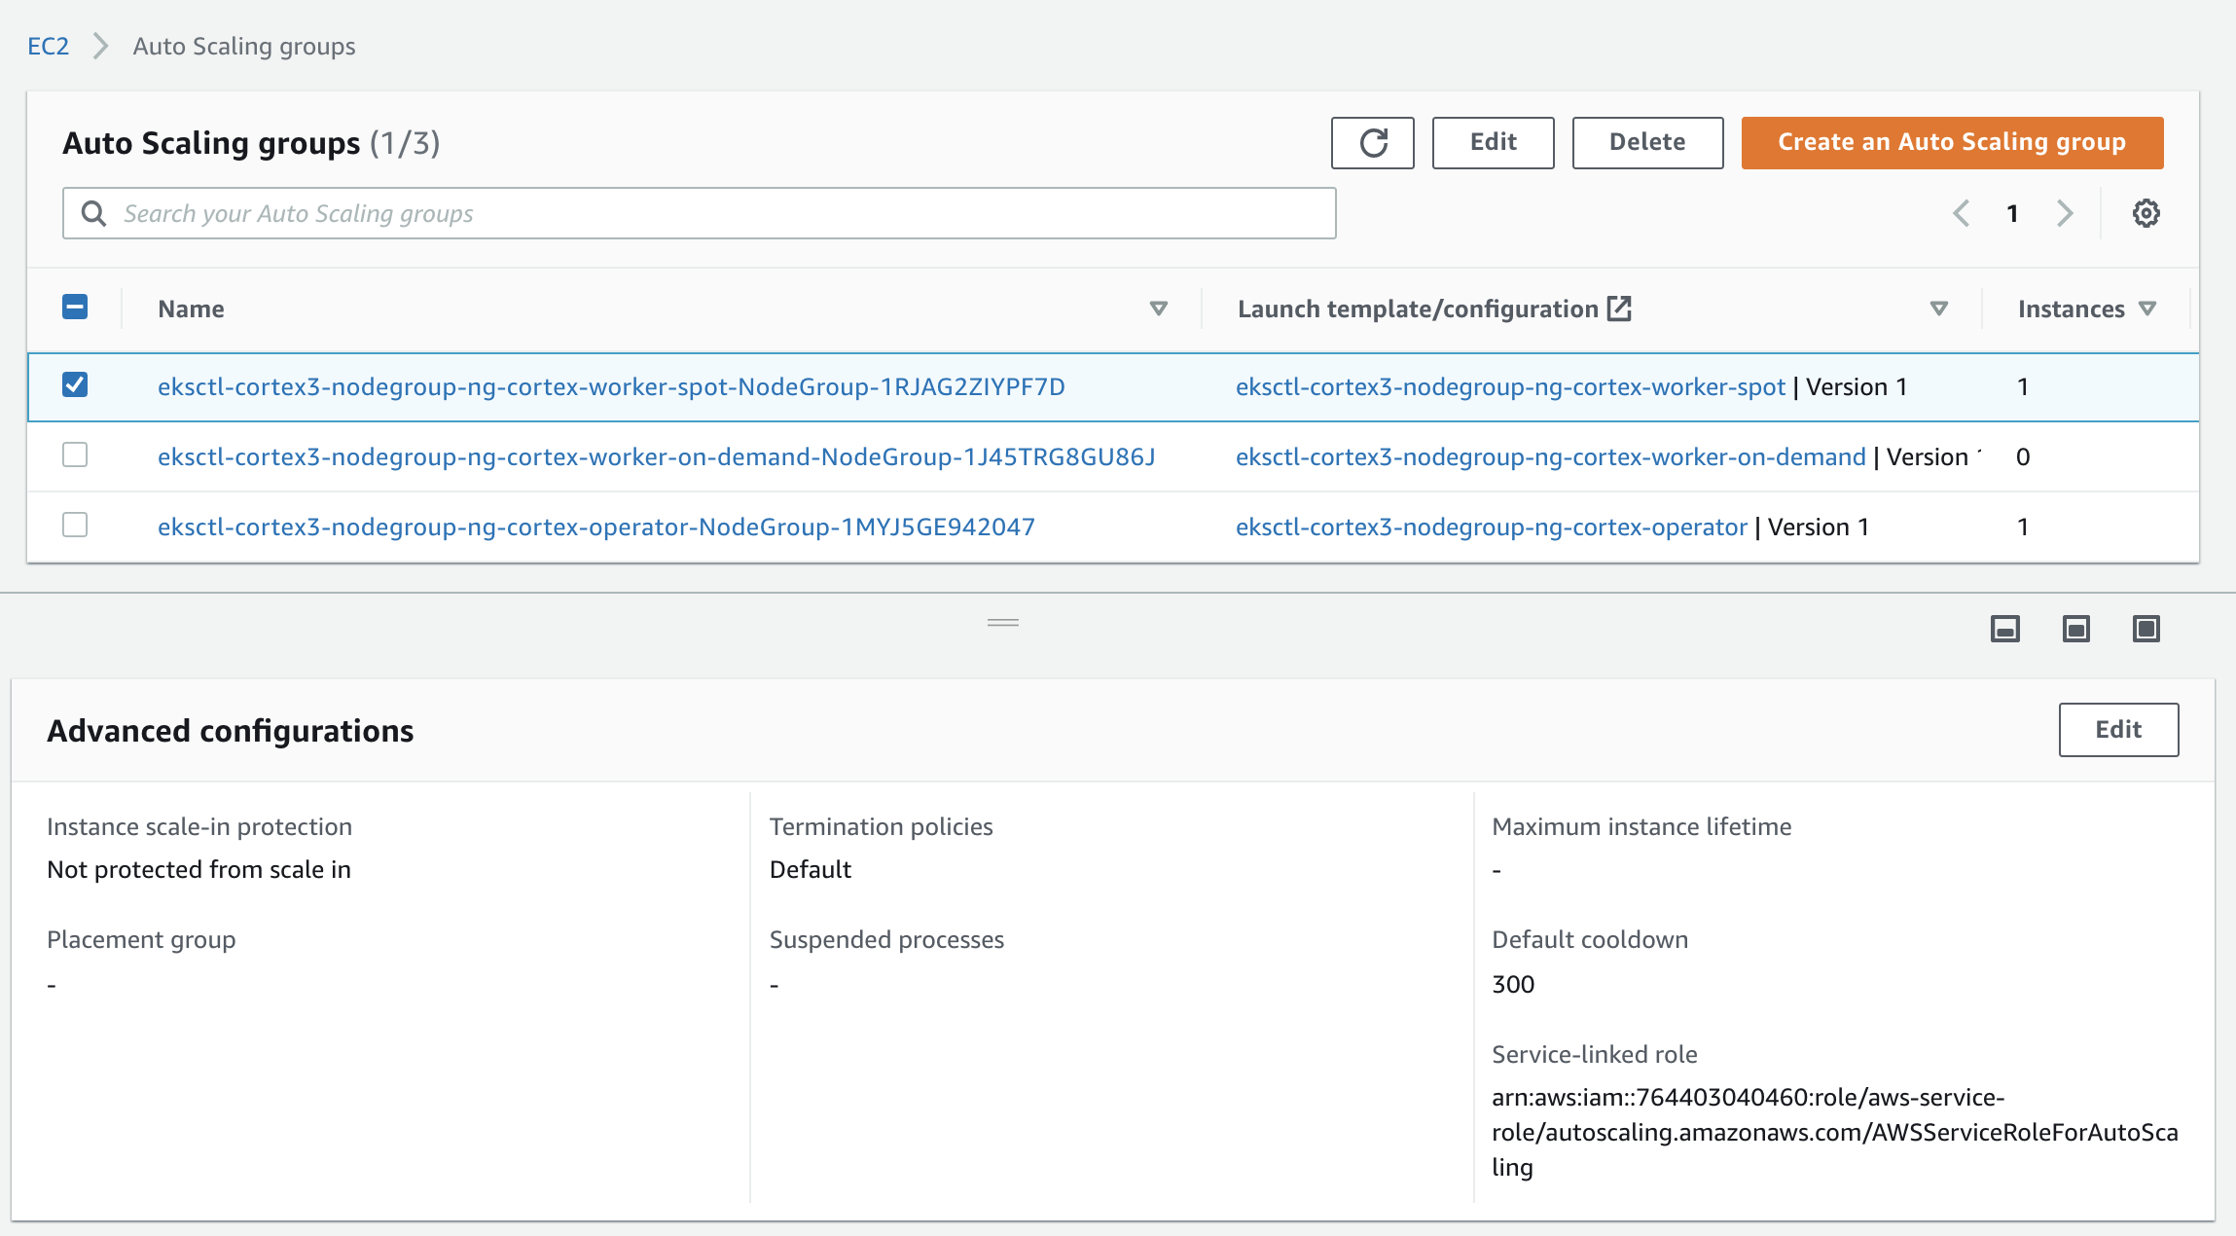Click the Termination policies Default value
This screenshot has height=1236, width=2236.
tap(810, 869)
